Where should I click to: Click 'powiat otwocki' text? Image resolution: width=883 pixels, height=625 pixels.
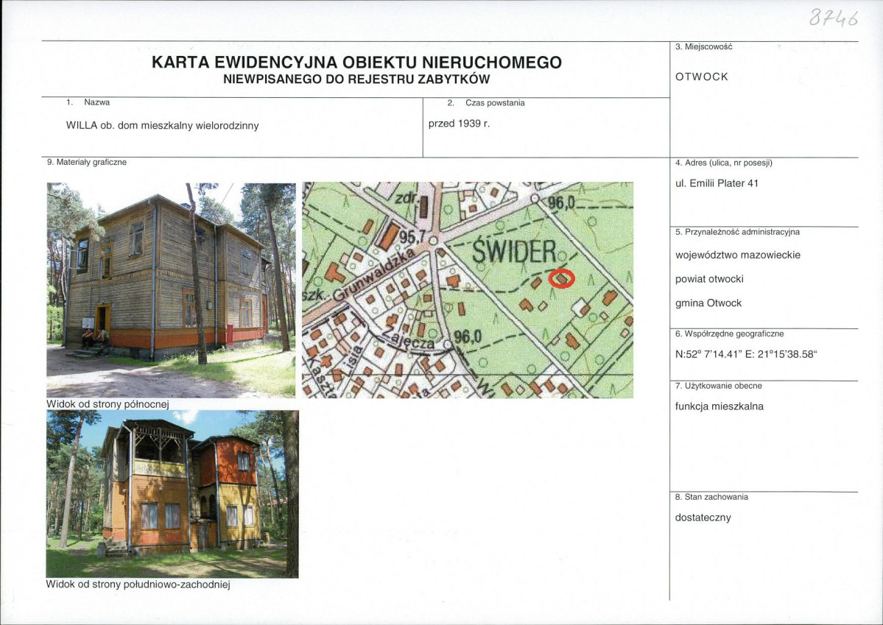pos(709,279)
